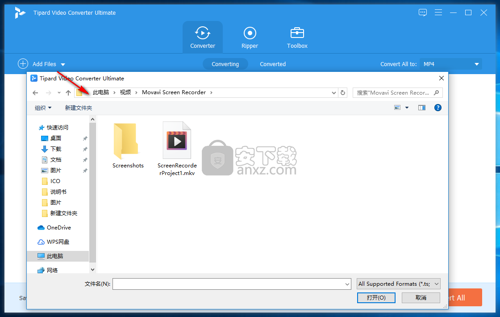The image size is (500, 317).
Task: Select the Screenshots folder
Action: point(128,145)
